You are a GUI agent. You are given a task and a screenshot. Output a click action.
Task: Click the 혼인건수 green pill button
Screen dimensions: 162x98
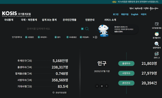(126, 83)
